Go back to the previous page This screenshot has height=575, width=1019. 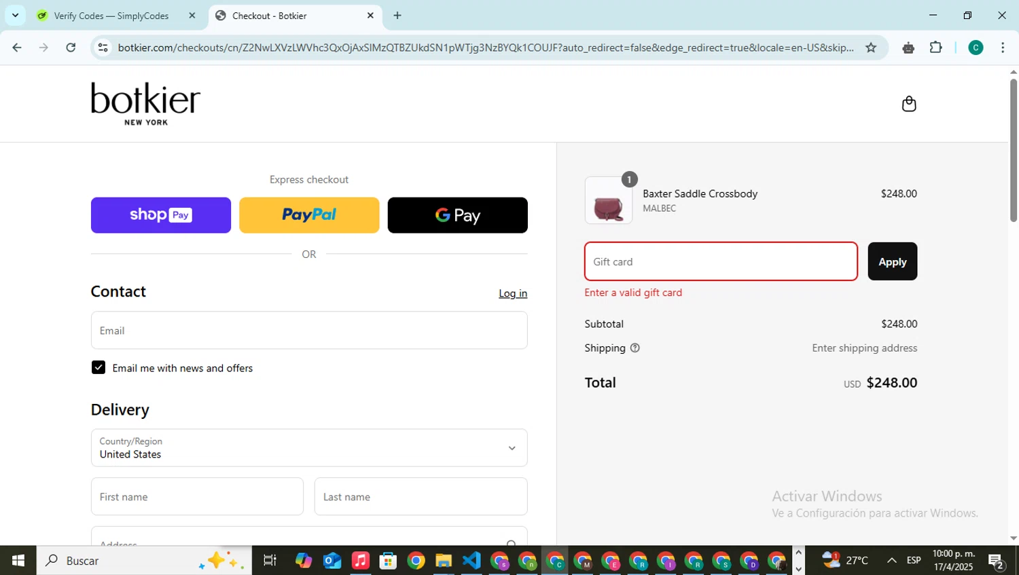coord(17,48)
